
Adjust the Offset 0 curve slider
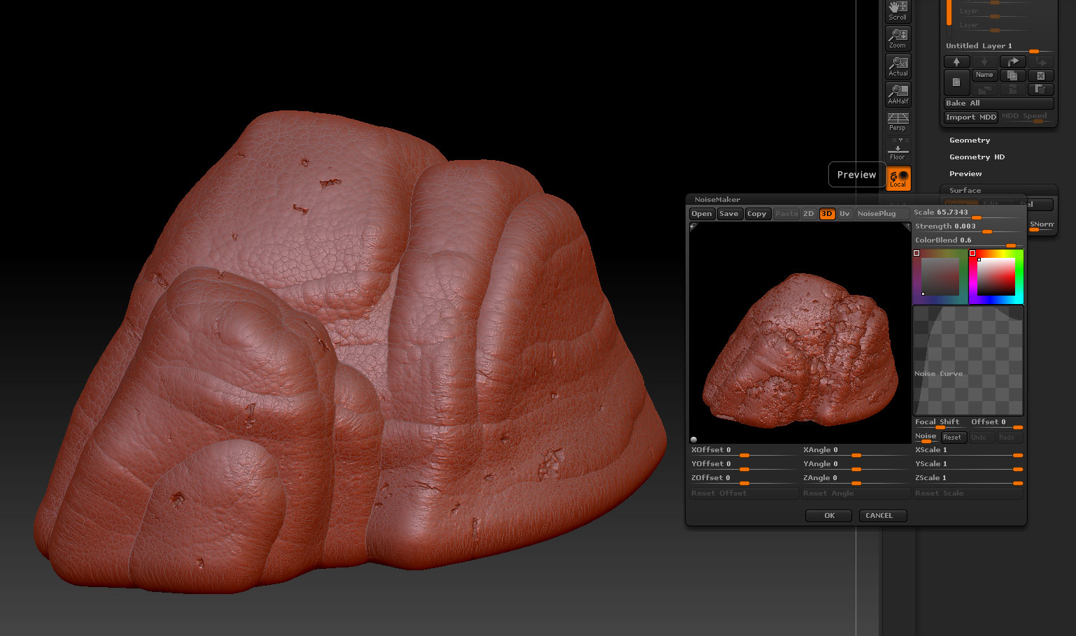coord(996,423)
